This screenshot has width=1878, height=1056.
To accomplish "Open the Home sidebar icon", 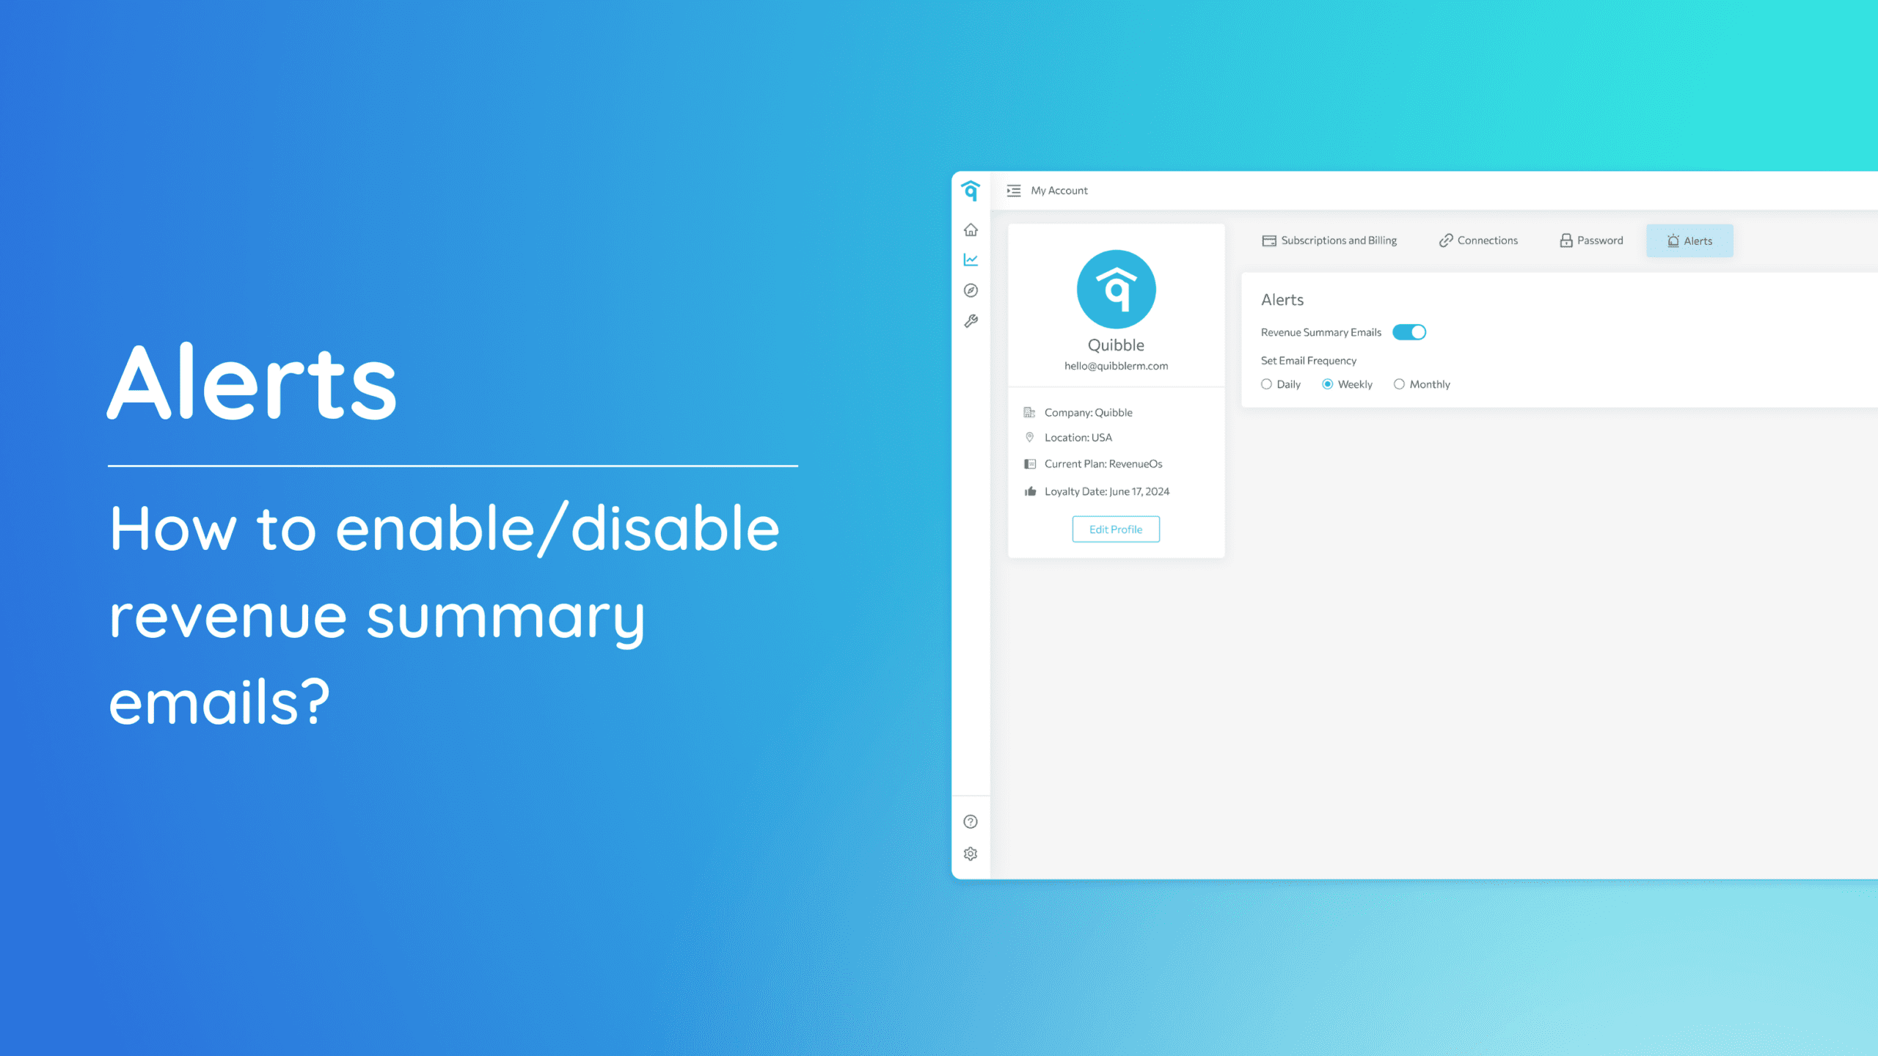I will click(x=971, y=230).
